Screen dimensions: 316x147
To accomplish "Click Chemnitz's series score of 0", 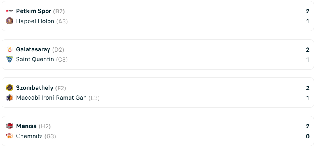I will pyautogui.click(x=308, y=136).
